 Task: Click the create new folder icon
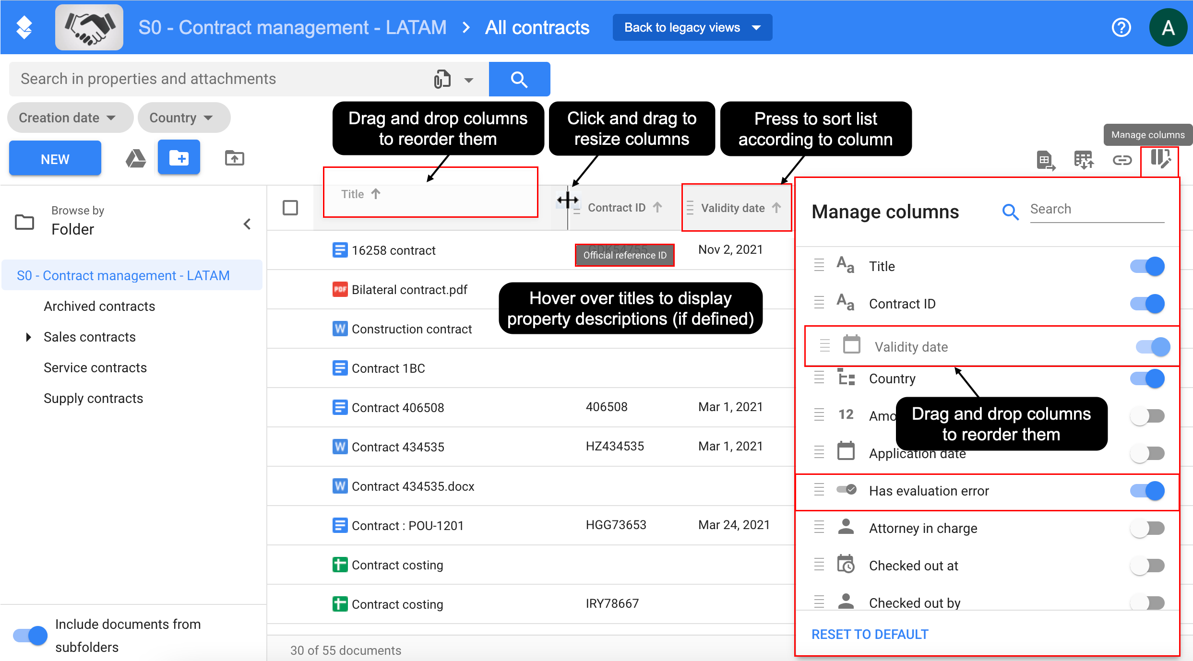click(x=179, y=157)
